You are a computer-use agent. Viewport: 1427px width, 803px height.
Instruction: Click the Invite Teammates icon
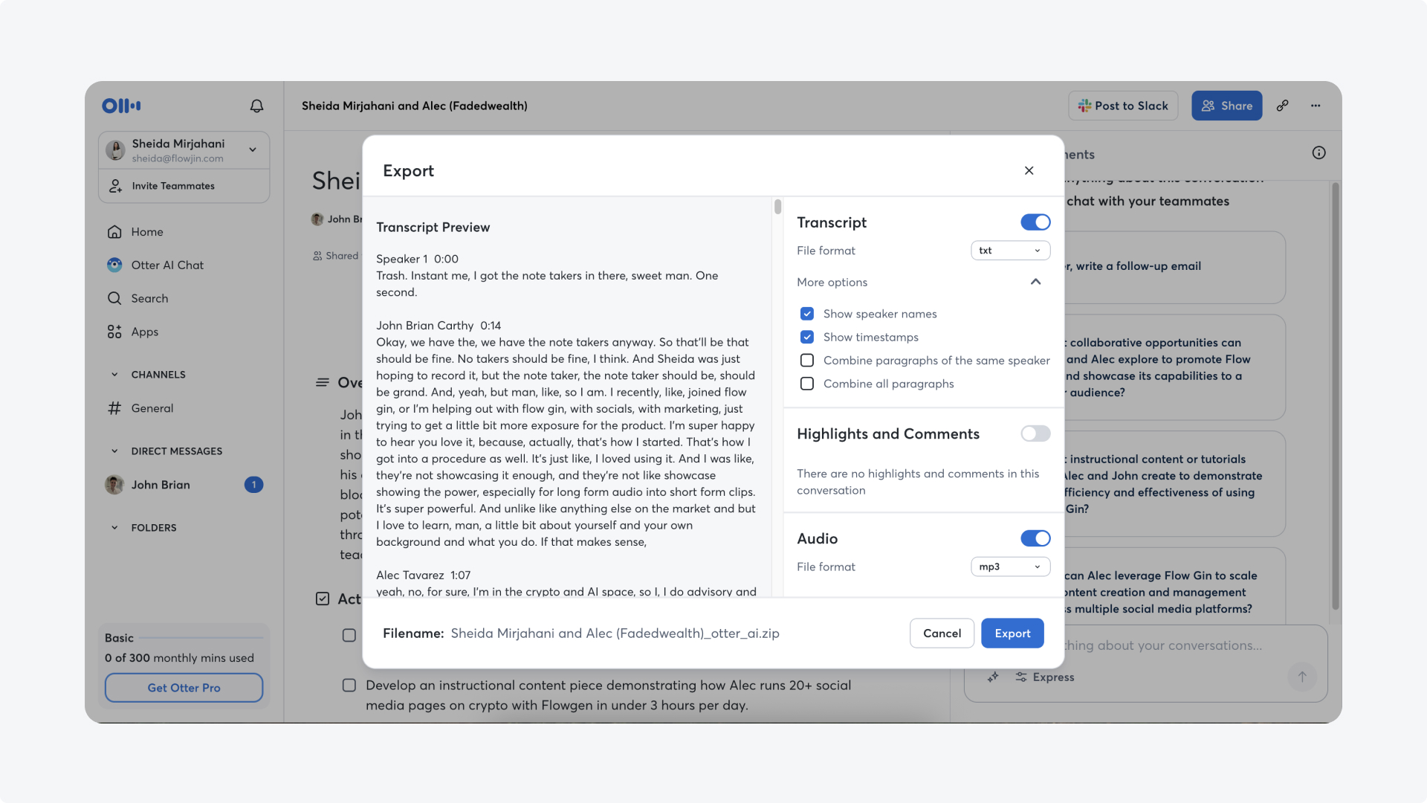click(x=115, y=186)
